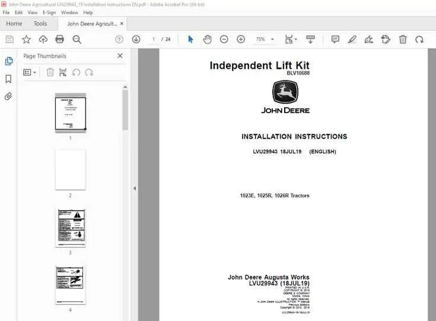This screenshot has width=436, height=321.
Task: Open the View menu
Action: pyautogui.click(x=33, y=12)
